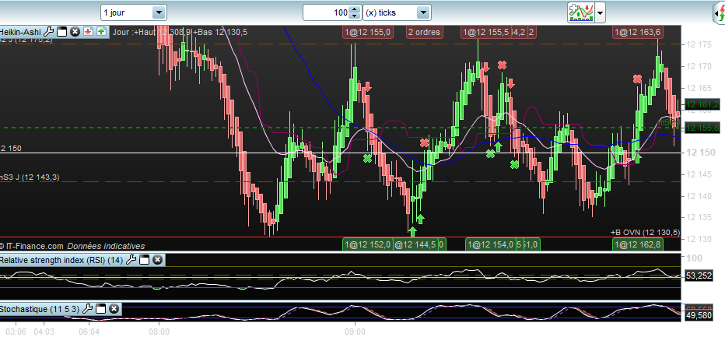The image size is (725, 337).
Task: Maximize the Stochastique panel
Action: click(101, 309)
